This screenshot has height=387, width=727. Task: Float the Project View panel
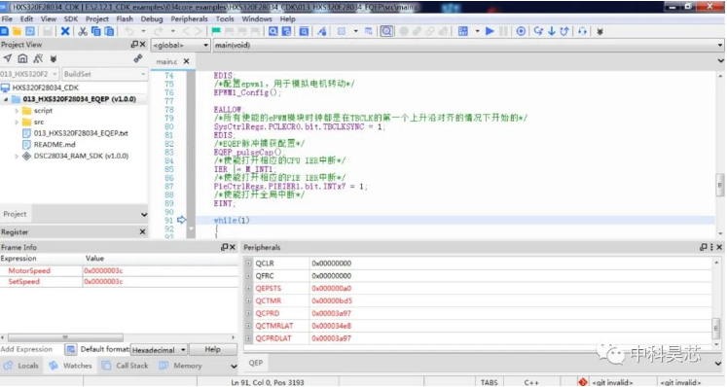pos(134,44)
